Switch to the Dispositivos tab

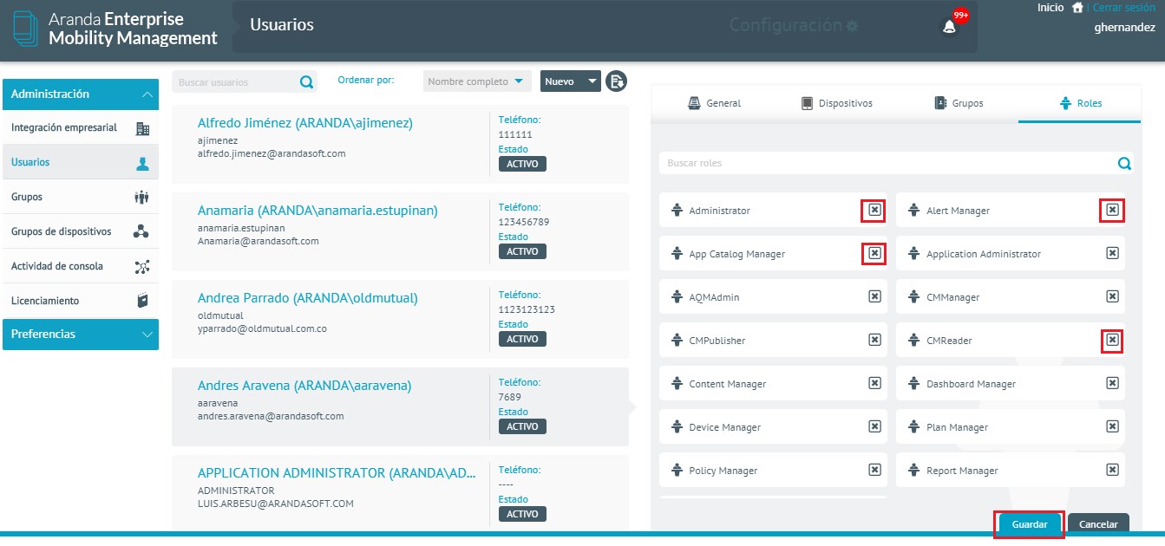pyautogui.click(x=835, y=103)
